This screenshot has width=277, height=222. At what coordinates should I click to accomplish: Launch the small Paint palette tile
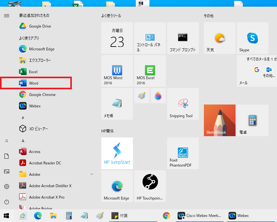click(x=142, y=96)
